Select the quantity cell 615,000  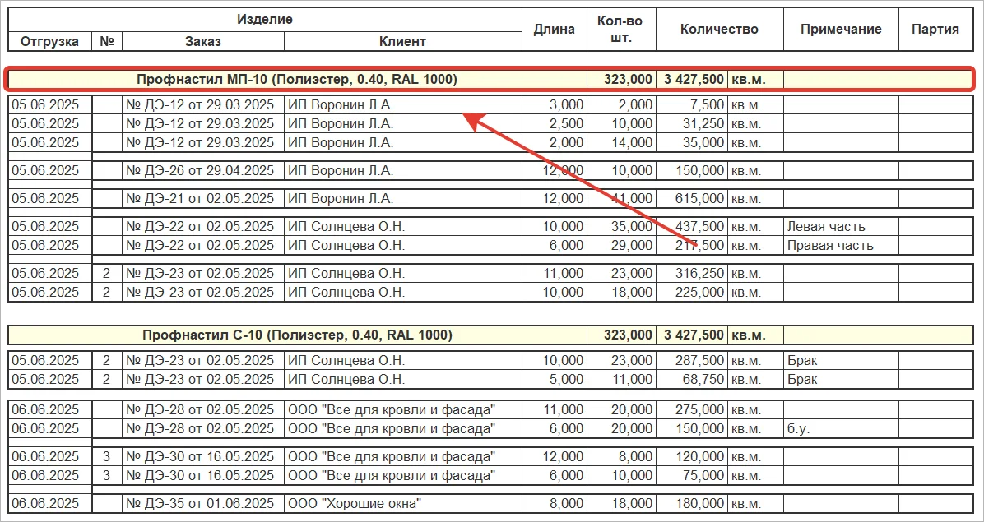click(692, 199)
